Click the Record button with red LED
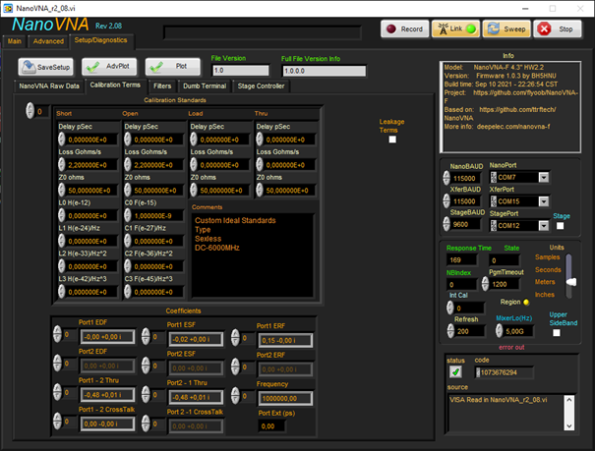The height and width of the screenshot is (451, 595). tap(403, 29)
